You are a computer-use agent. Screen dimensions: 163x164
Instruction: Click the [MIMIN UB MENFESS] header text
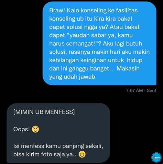pos(44,112)
